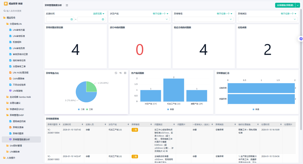
Task: Expand arrow next to 安装模板(带数据) button
Action: click(x=298, y=5)
